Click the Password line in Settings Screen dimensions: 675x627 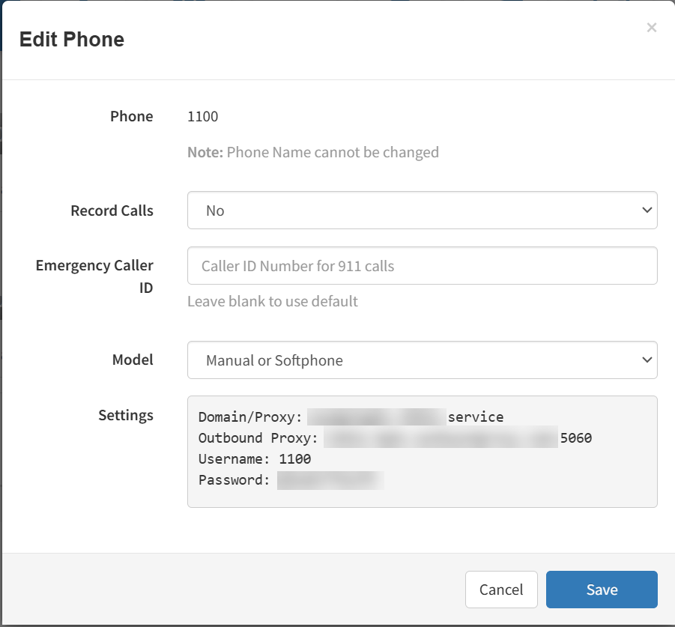point(291,480)
